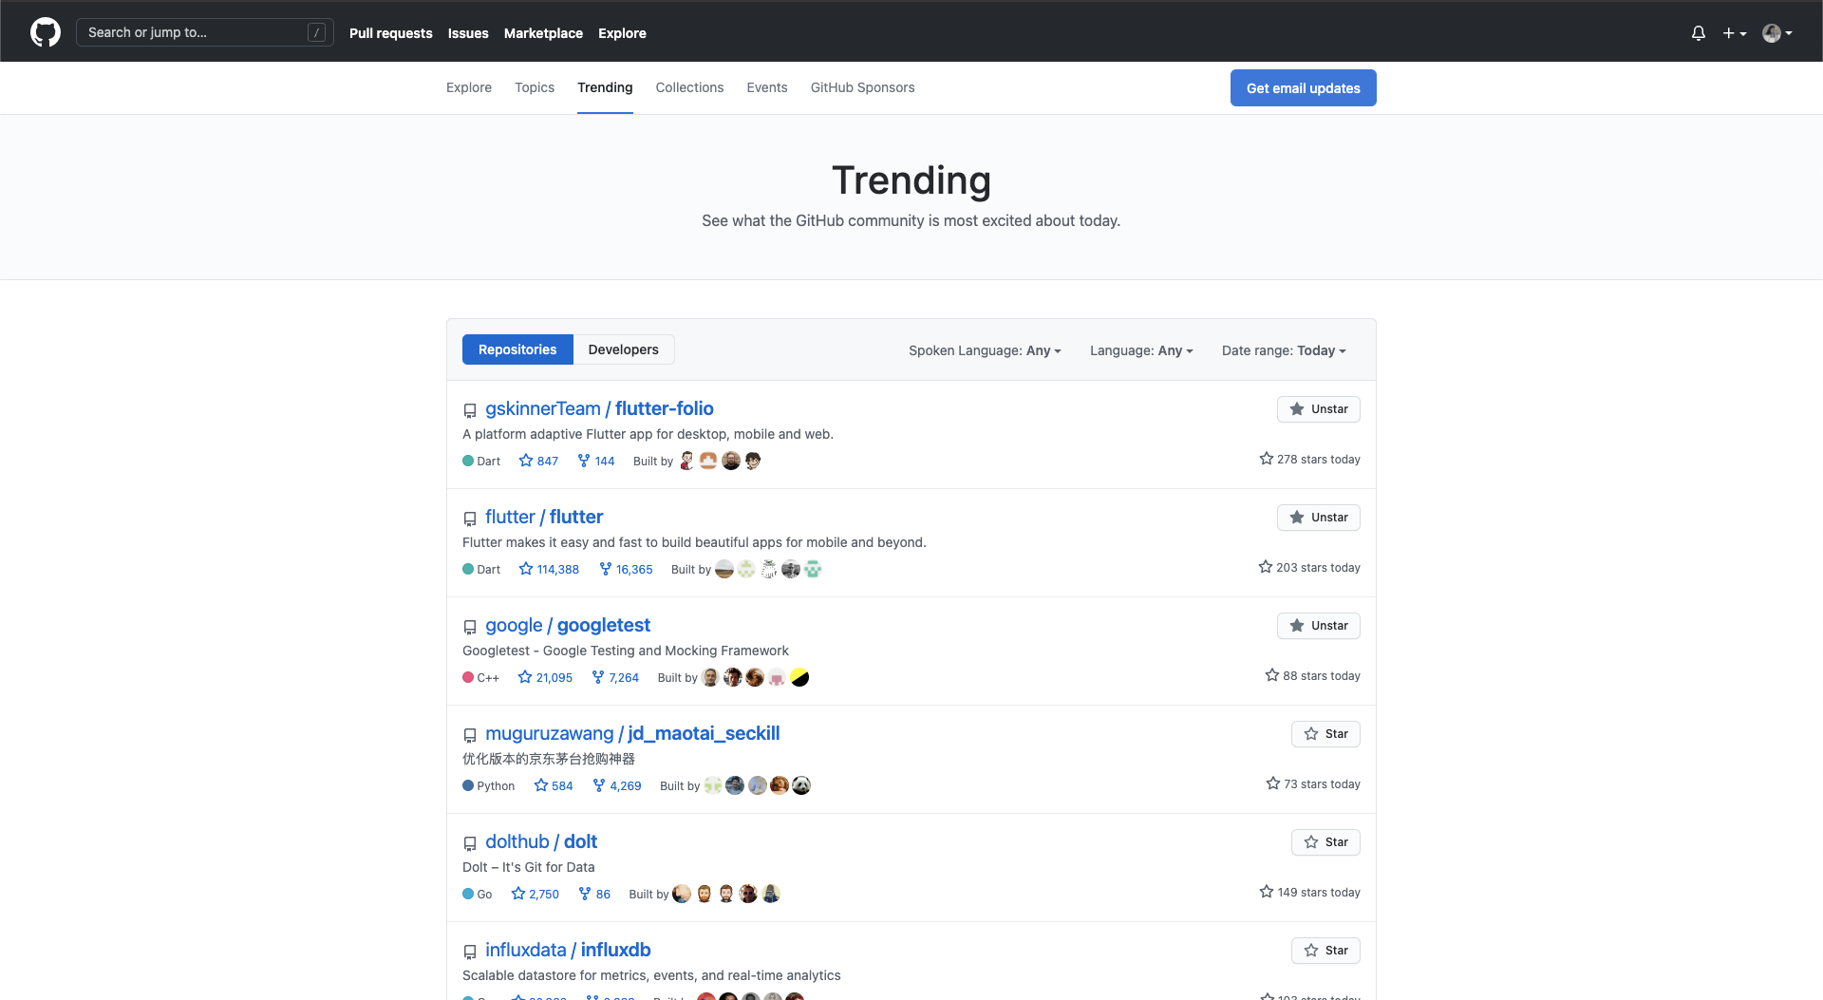View jd_maotai_seckill stargazers 584
This screenshot has width=1823, height=1000.
[554, 785]
